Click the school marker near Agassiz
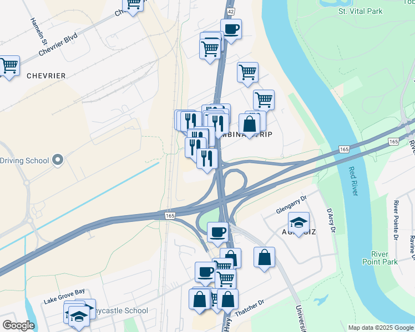Screen dimensions: 415x332 click(x=298, y=223)
